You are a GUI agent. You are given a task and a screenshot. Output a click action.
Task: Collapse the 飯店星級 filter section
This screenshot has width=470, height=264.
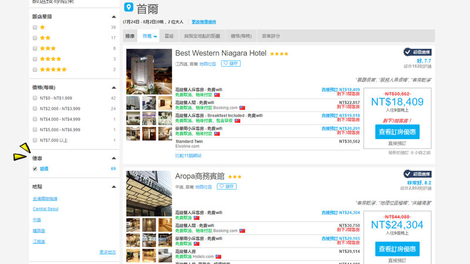coord(113,17)
